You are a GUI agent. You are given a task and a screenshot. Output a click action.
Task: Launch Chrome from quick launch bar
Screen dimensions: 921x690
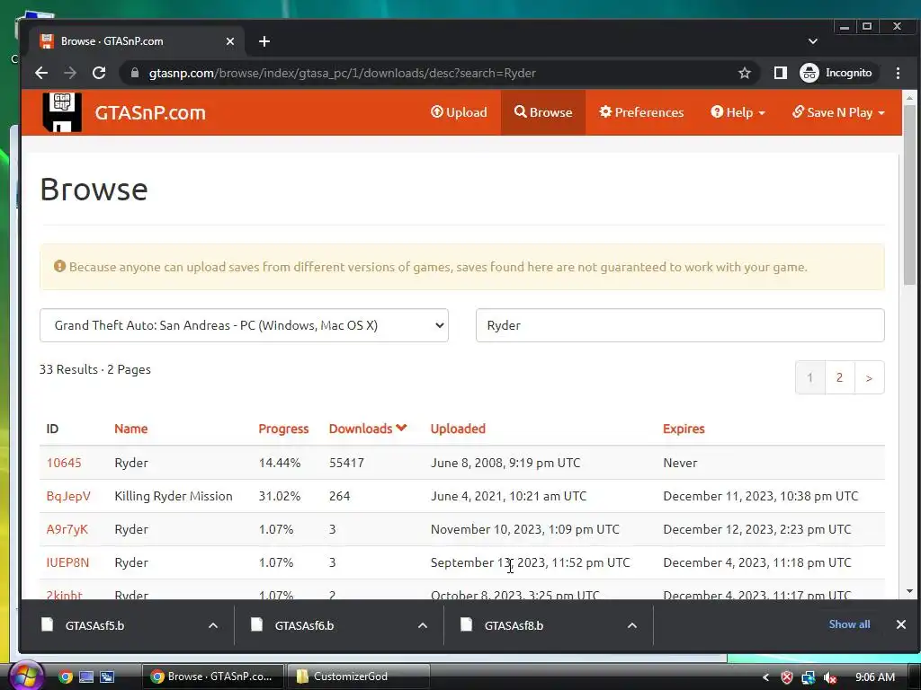click(65, 677)
